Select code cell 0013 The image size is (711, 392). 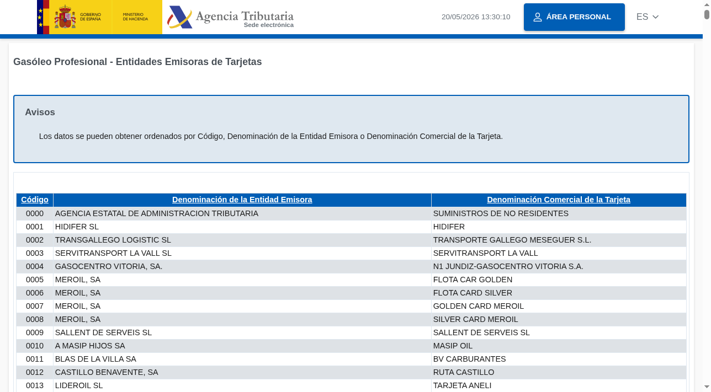click(x=35, y=385)
